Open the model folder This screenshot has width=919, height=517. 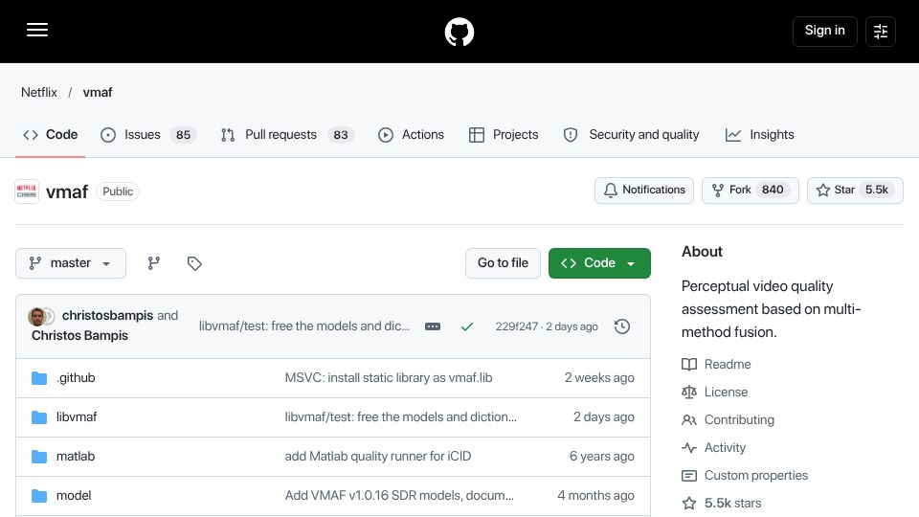[x=74, y=496]
